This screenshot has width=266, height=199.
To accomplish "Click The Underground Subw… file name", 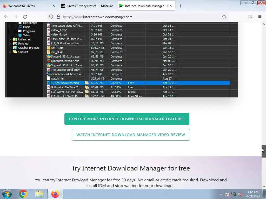I will point(67,70).
